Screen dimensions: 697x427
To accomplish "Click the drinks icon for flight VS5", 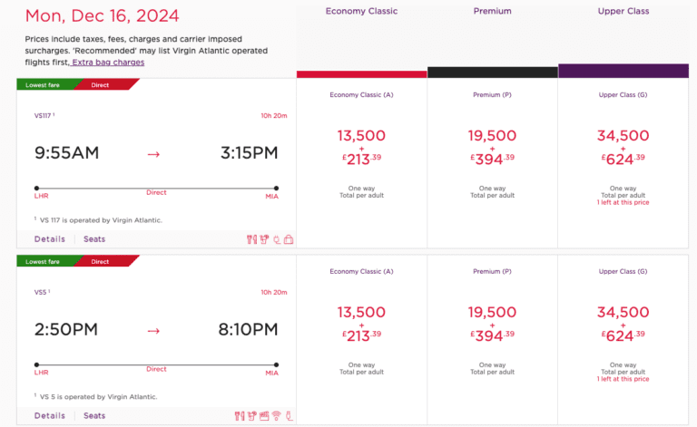I will click(252, 416).
